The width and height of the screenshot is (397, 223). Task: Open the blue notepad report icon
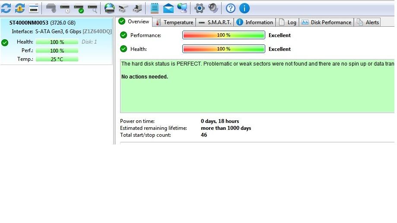(155, 8)
